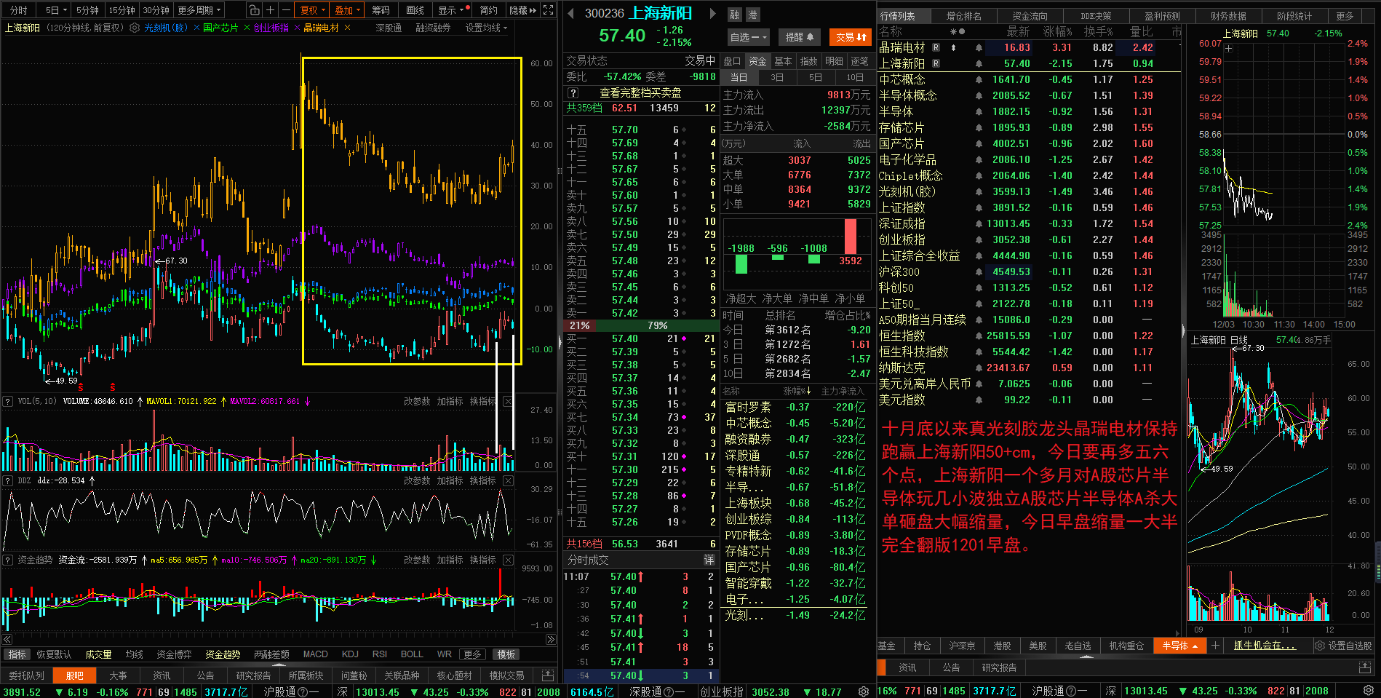Open 设置均线 dropdown
Image resolution: width=1381 pixels, height=698 pixels.
coord(487,28)
